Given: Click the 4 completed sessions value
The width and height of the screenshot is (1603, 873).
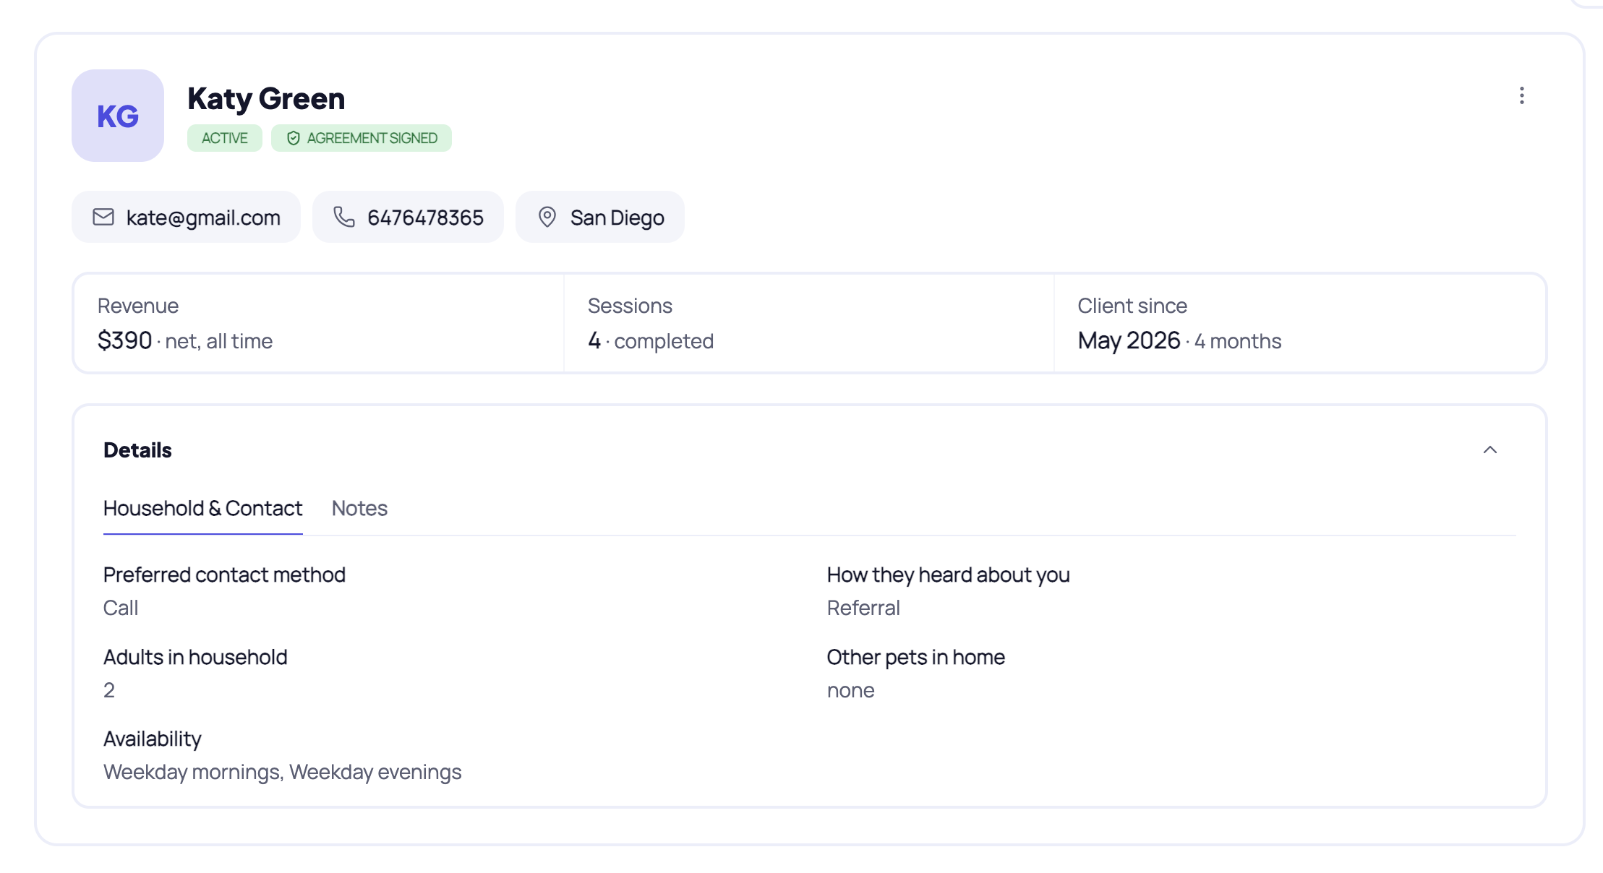Looking at the screenshot, I should 651,340.
